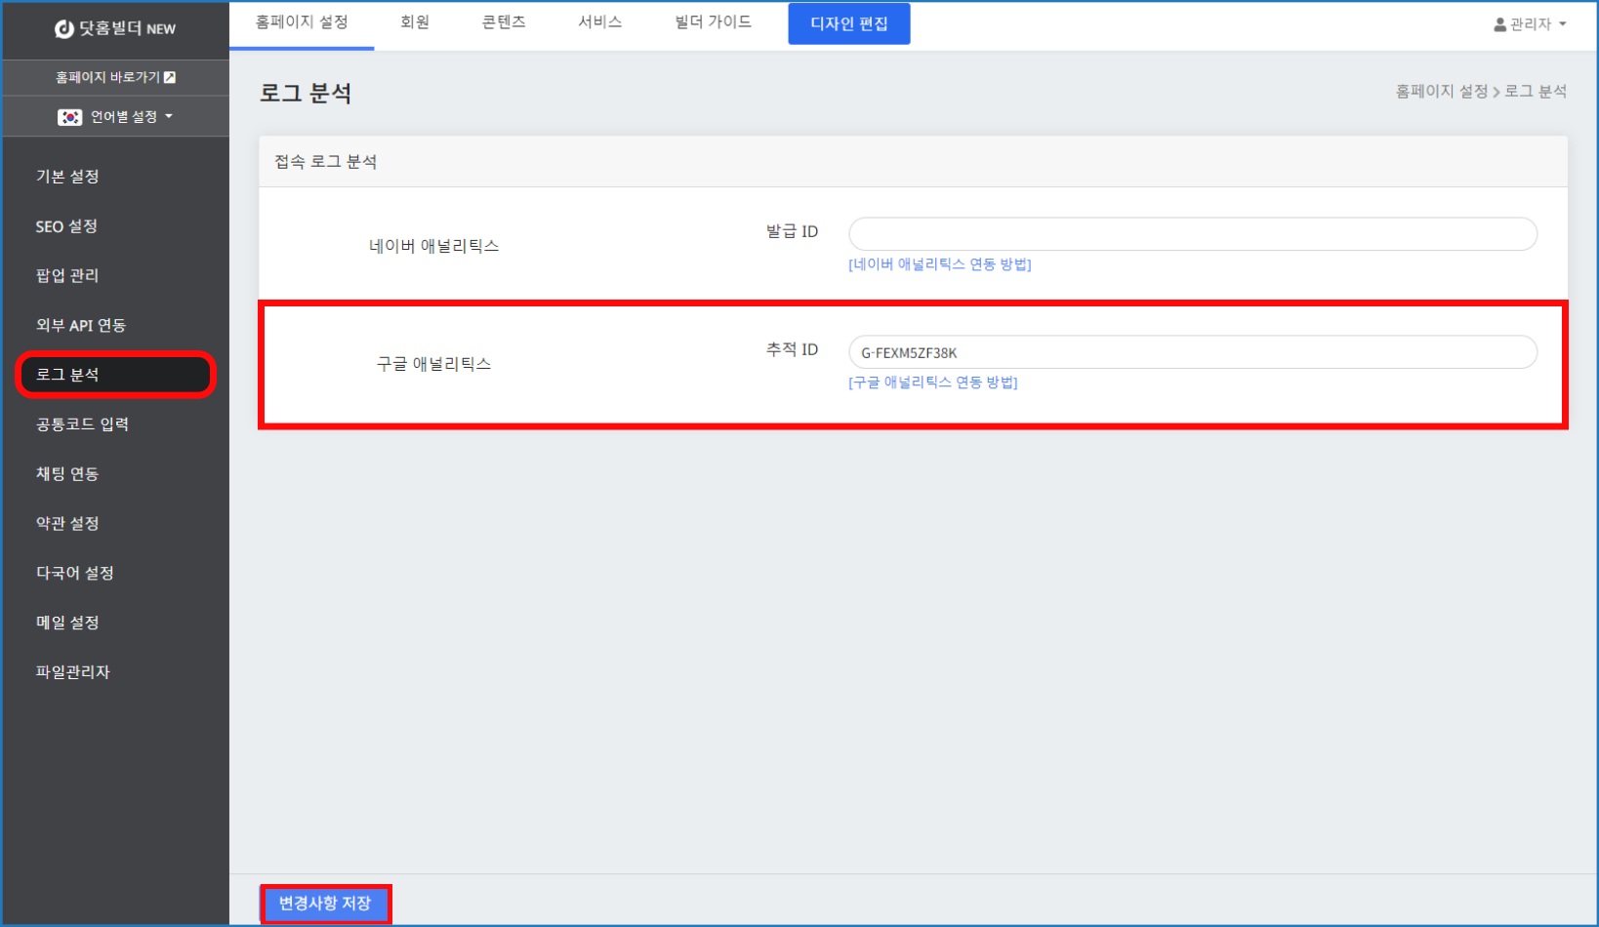Click the 관리자 user profile icon

point(1499,24)
